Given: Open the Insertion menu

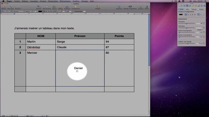Looking at the screenshot, I should (x=34, y=1).
